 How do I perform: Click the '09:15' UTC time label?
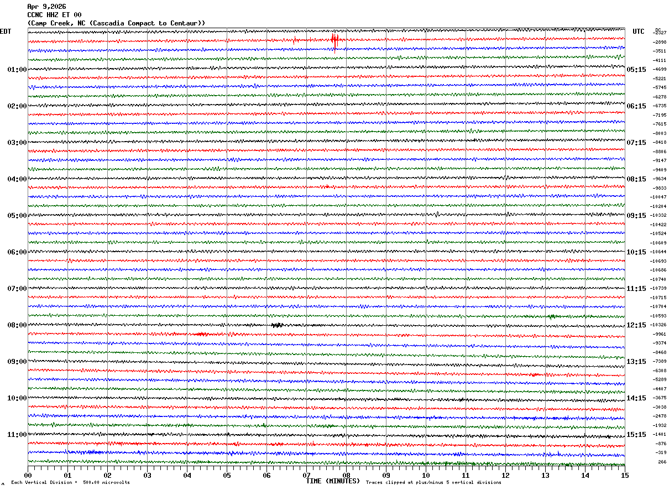tap(636, 216)
